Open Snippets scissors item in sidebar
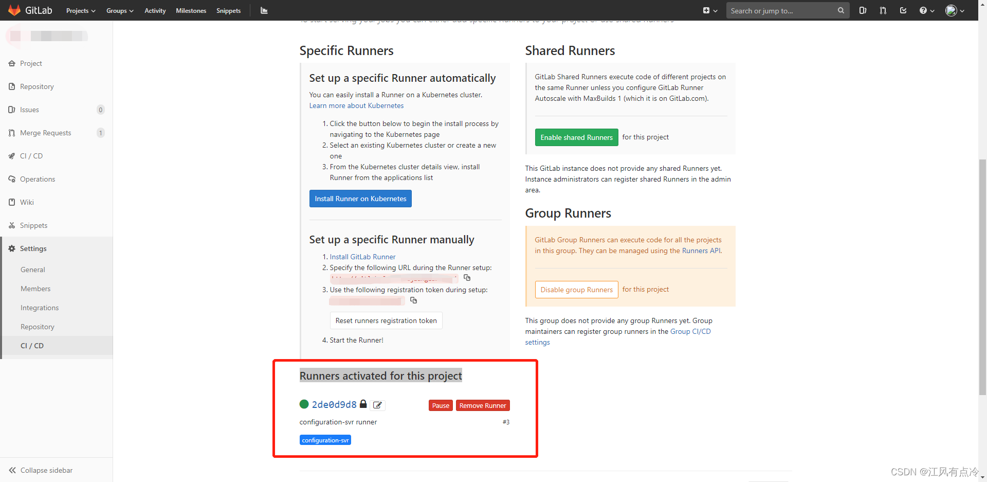987x482 pixels. pos(56,225)
